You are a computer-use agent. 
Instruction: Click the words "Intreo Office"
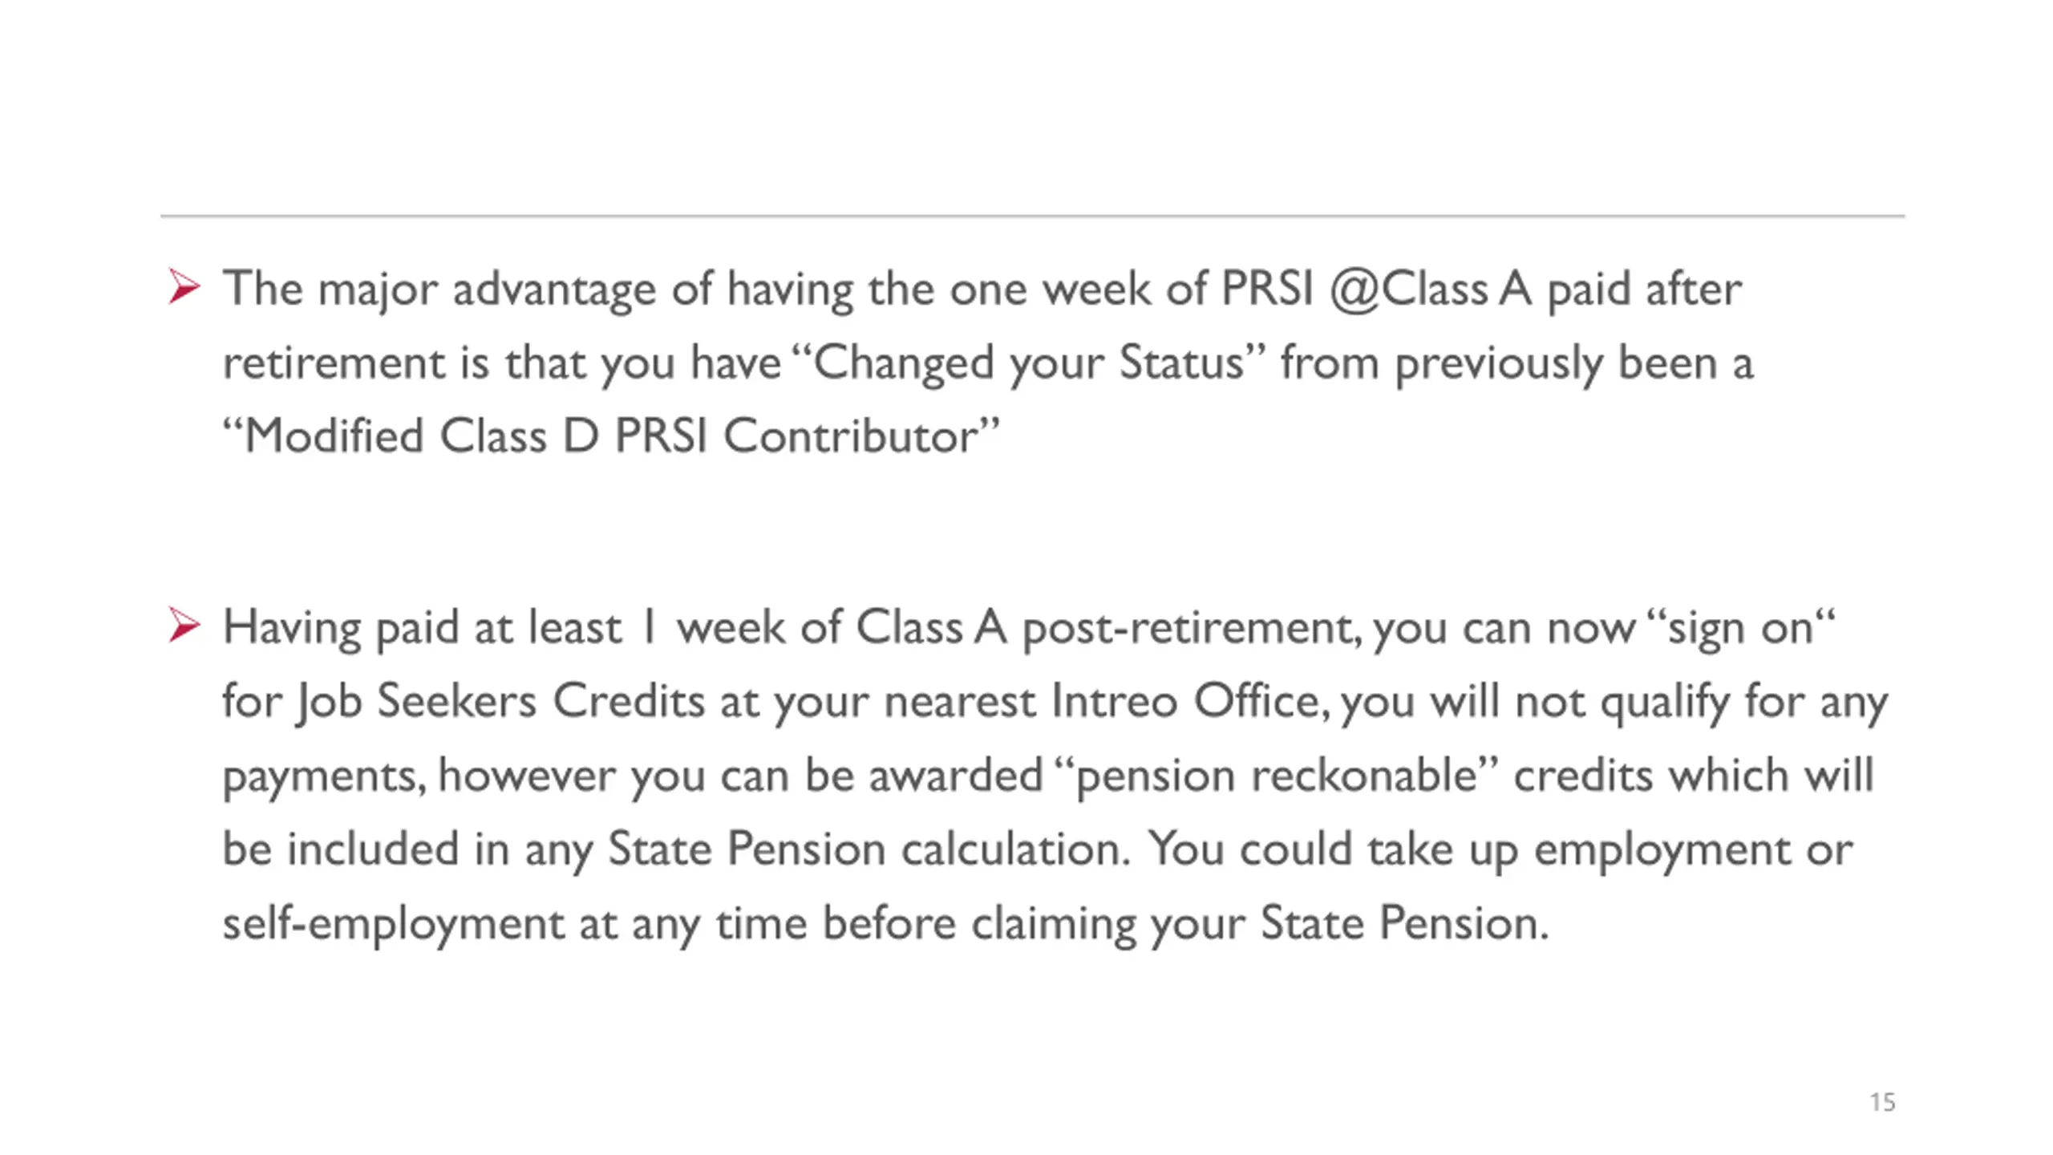[1184, 701]
